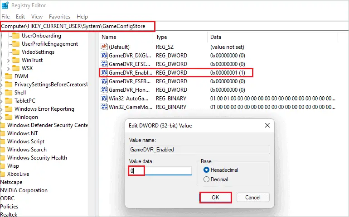Select the UserOnboarding folder icon
349x217 pixels.
pos(16,36)
